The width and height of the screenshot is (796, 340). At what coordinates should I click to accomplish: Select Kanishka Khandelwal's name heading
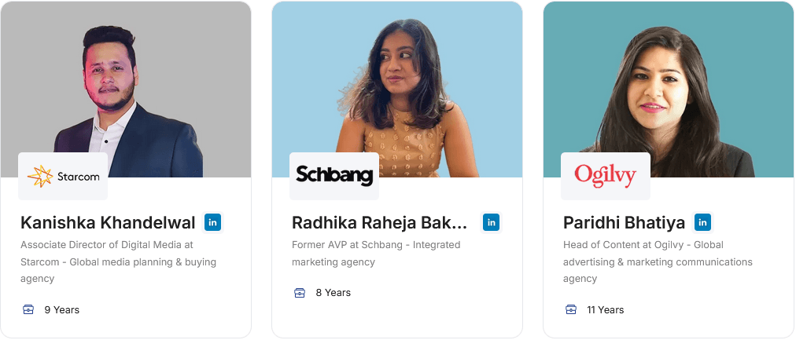[108, 223]
